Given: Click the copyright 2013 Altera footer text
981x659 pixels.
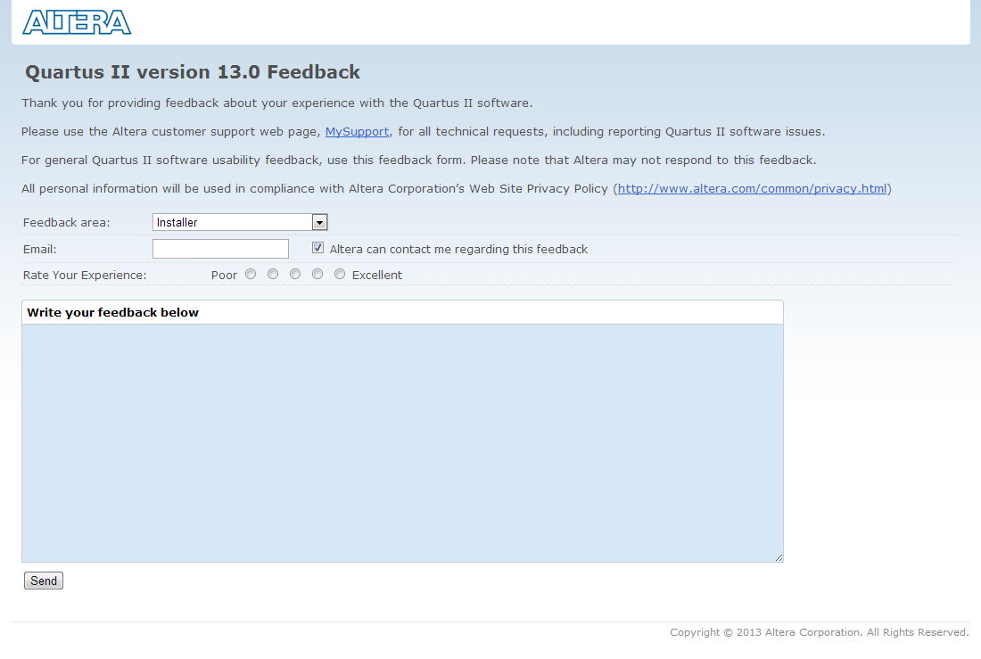Looking at the screenshot, I should pyautogui.click(x=819, y=632).
